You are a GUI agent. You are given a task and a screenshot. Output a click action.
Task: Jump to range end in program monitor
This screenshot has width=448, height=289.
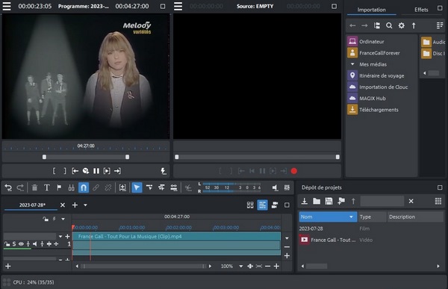click(x=117, y=171)
